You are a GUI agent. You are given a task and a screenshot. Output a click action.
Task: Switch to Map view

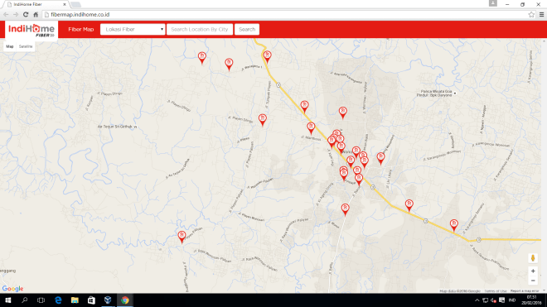pyautogui.click(x=10, y=46)
